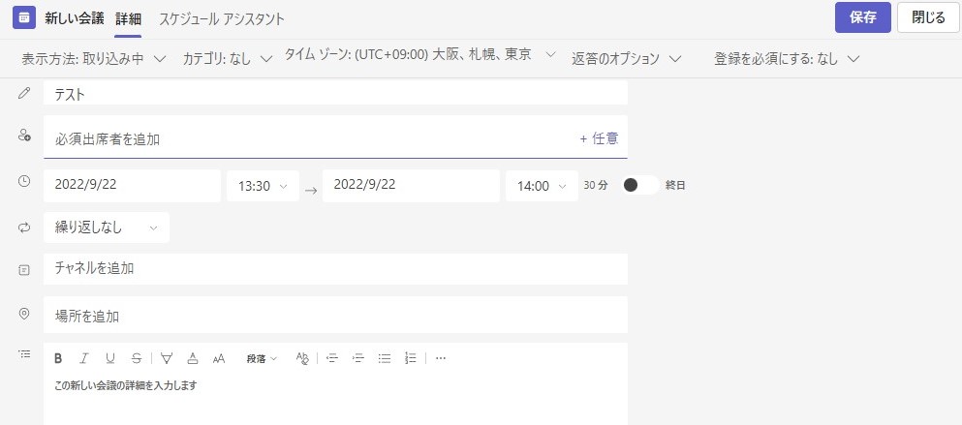The image size is (962, 425).
Task: Insert a bulleted list
Action: coord(385,359)
